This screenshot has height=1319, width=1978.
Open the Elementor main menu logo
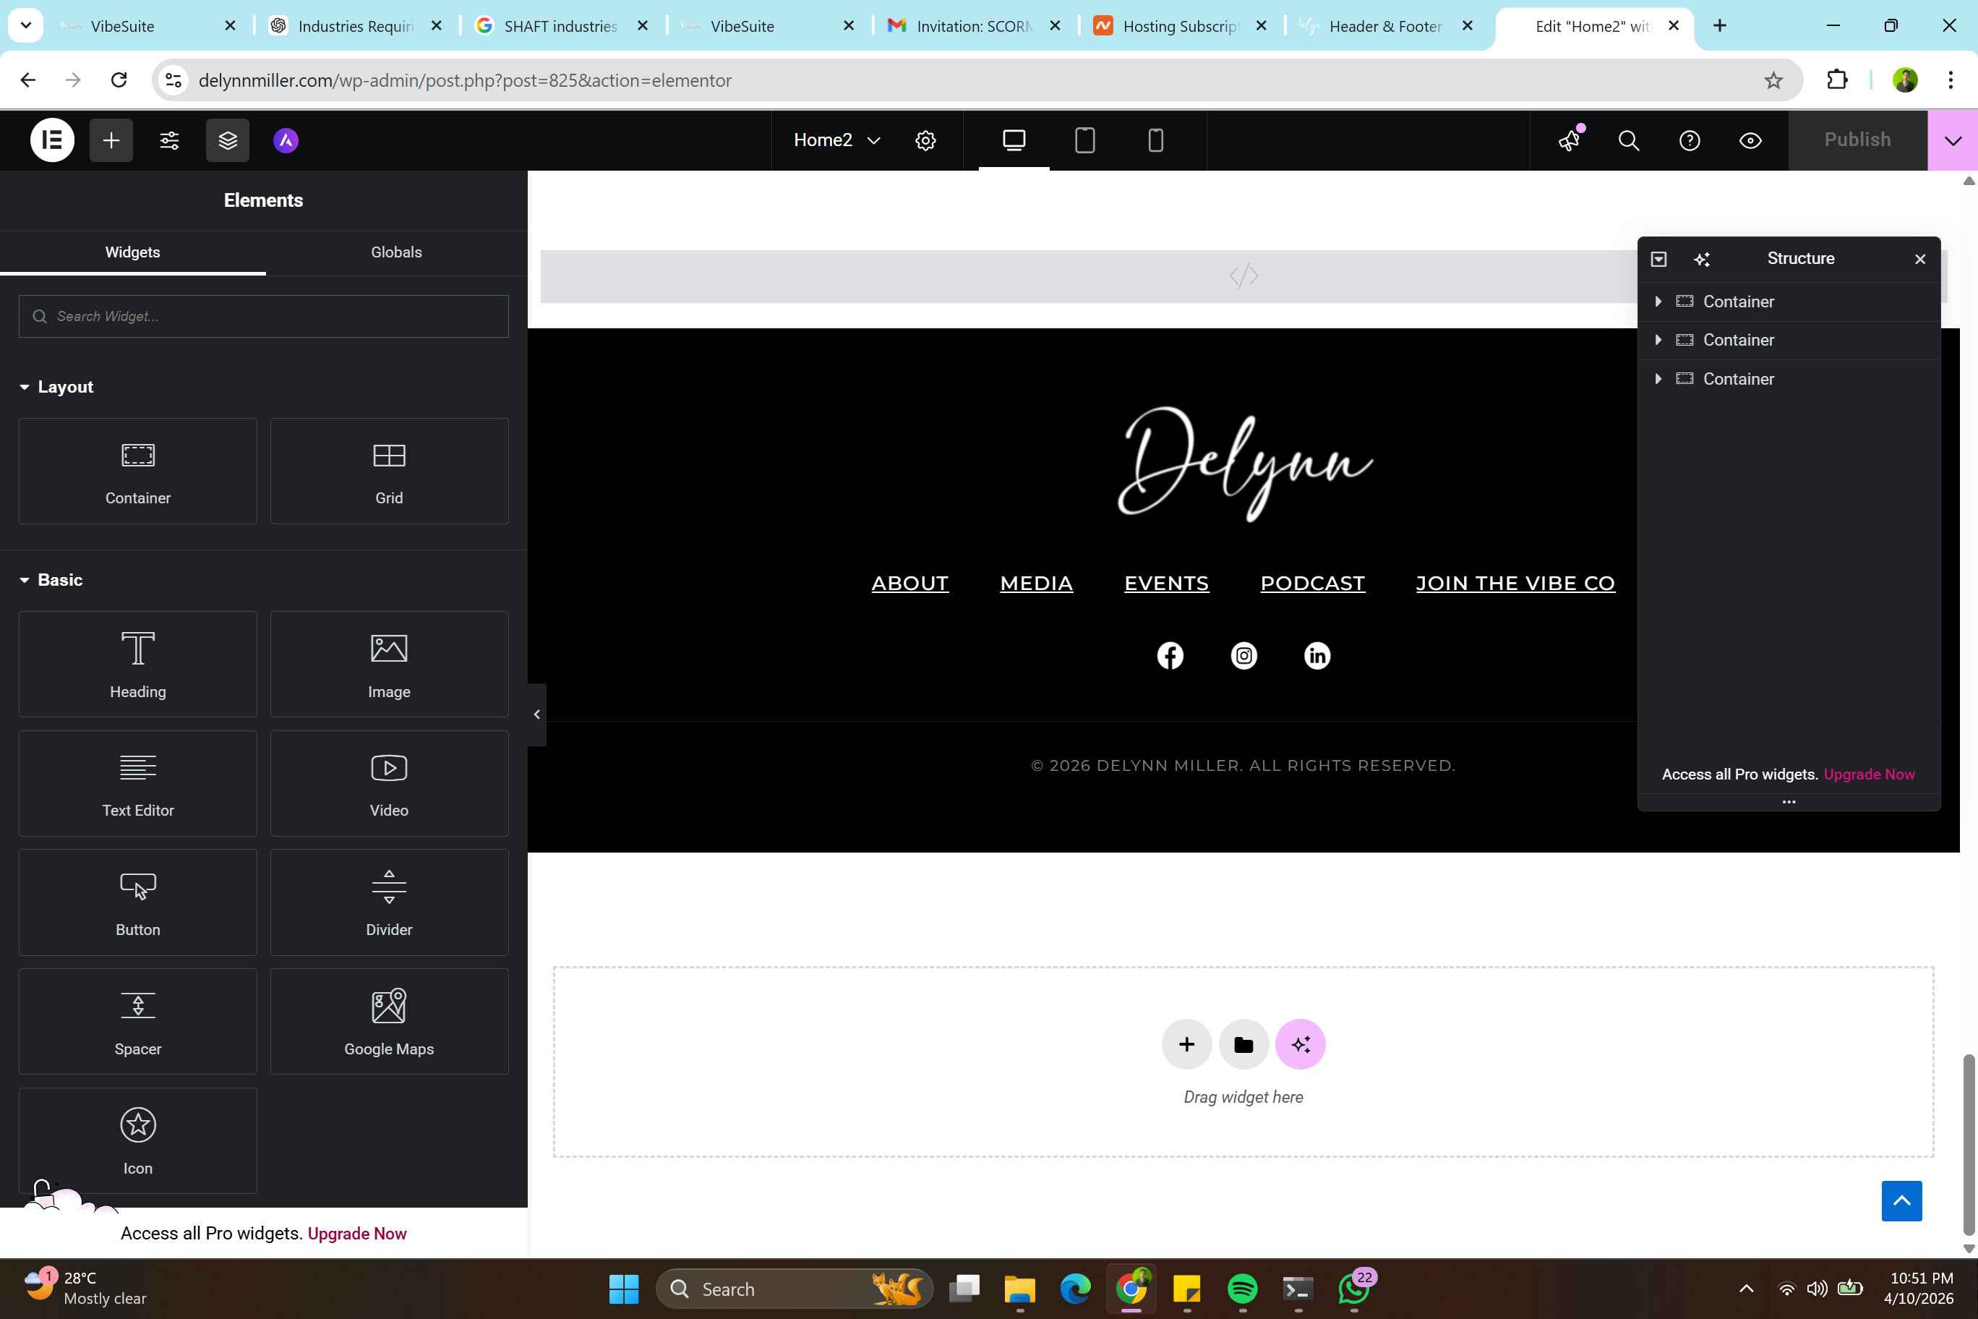coord(52,140)
